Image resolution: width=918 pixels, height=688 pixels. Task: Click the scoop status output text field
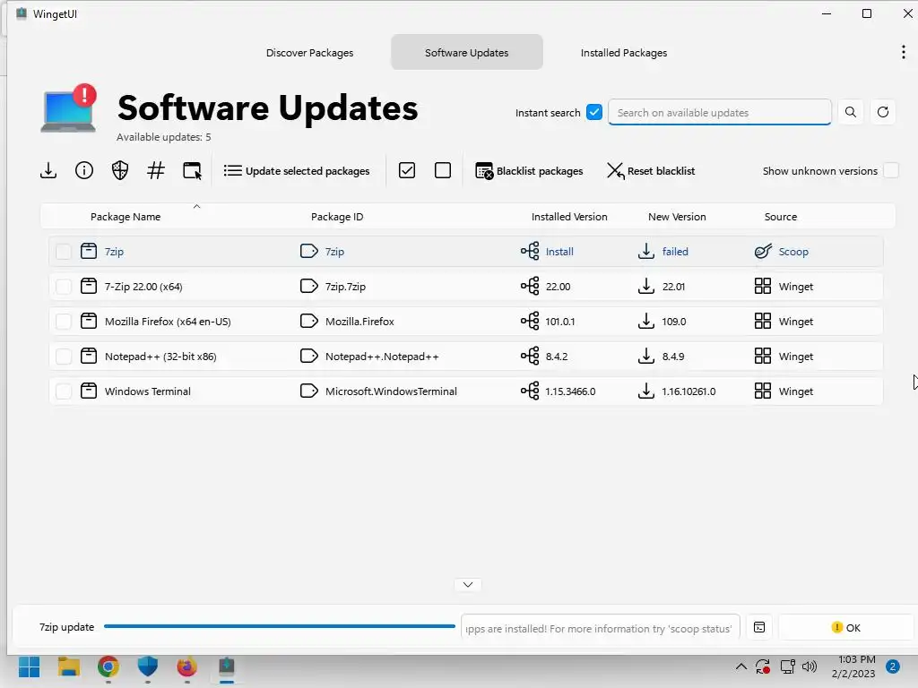pos(600,628)
